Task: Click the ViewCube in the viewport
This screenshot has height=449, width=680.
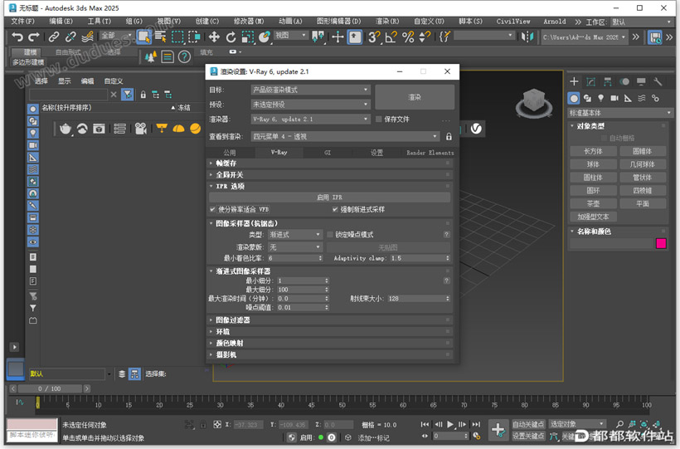Action: point(534,102)
